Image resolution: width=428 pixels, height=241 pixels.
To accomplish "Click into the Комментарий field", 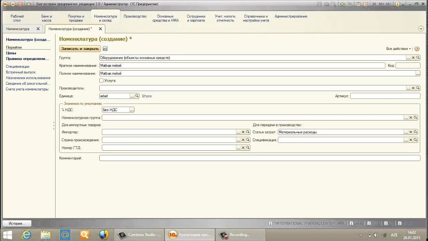I will click(x=260, y=158).
